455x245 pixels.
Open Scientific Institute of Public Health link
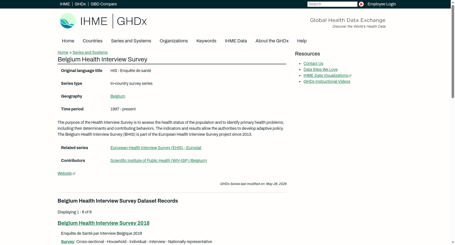159,160
